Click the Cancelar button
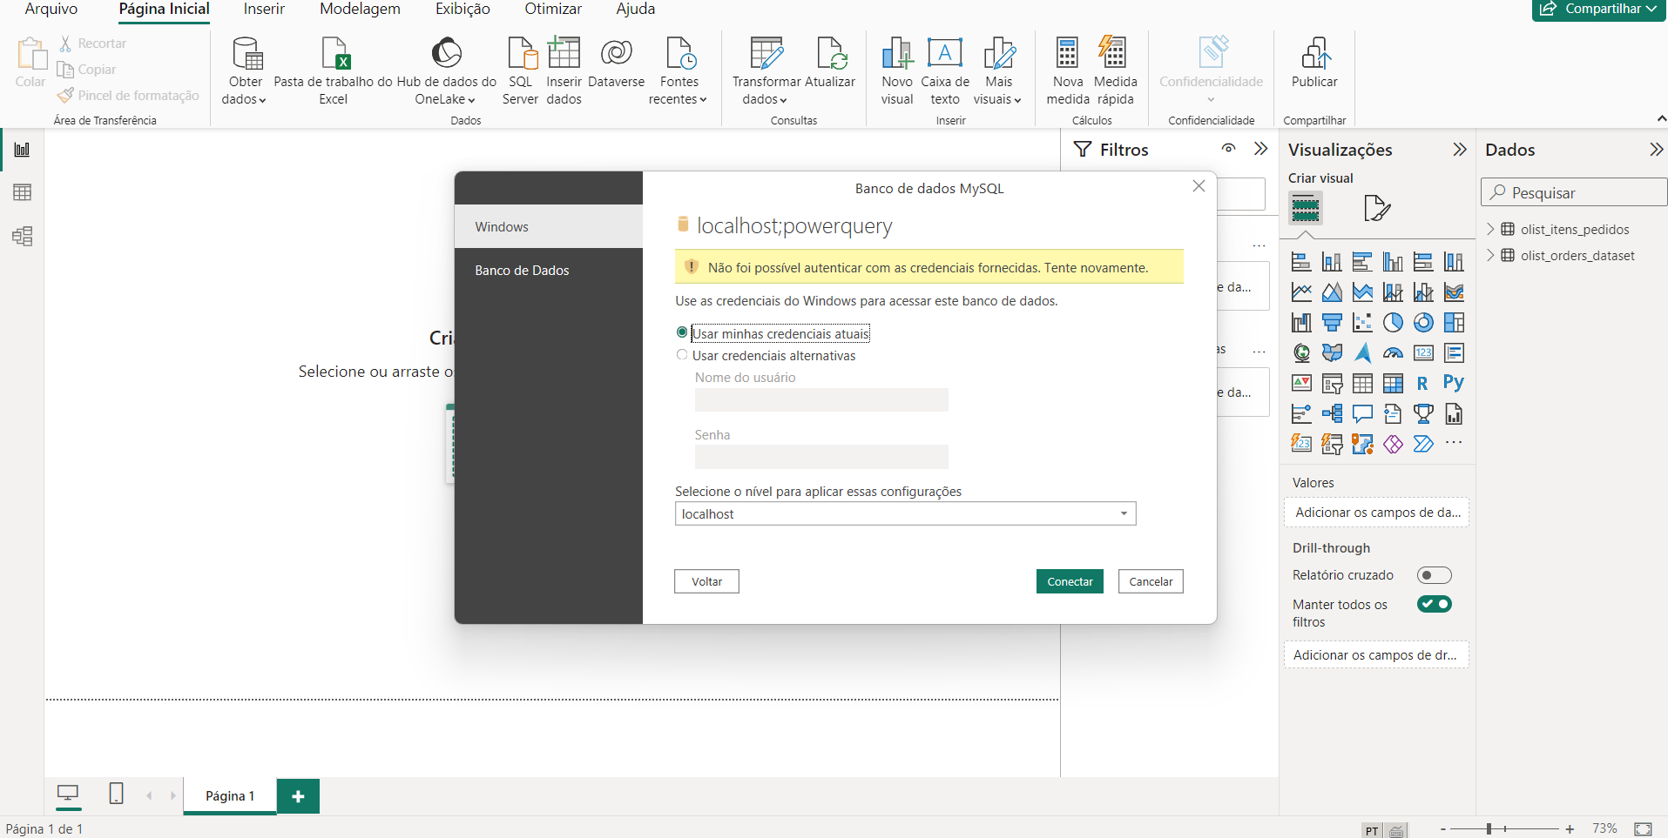This screenshot has height=838, width=1668. (1151, 581)
